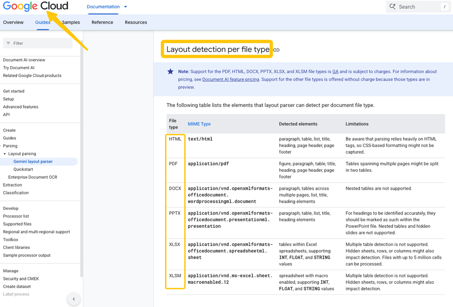453x307 pixels.
Task: Click the sidebar vertical scrollbar
Action: [x=82, y=158]
